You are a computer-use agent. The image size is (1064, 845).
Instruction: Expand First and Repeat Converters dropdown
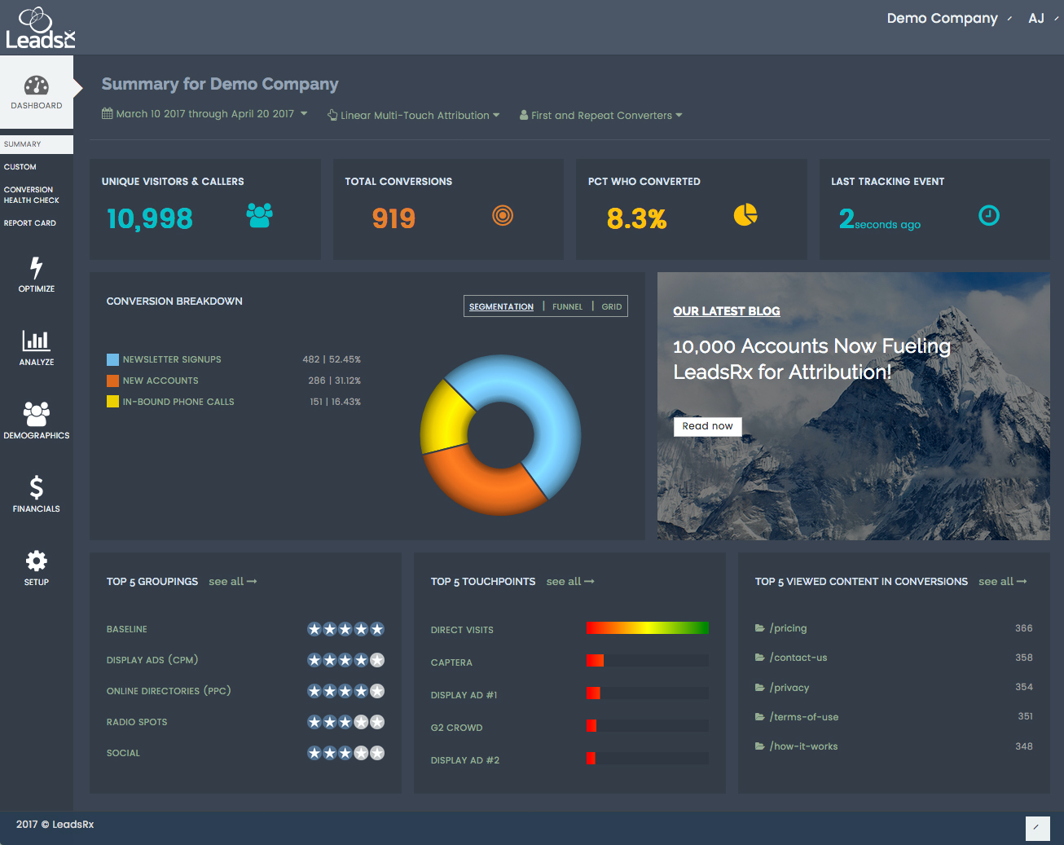pyautogui.click(x=601, y=115)
